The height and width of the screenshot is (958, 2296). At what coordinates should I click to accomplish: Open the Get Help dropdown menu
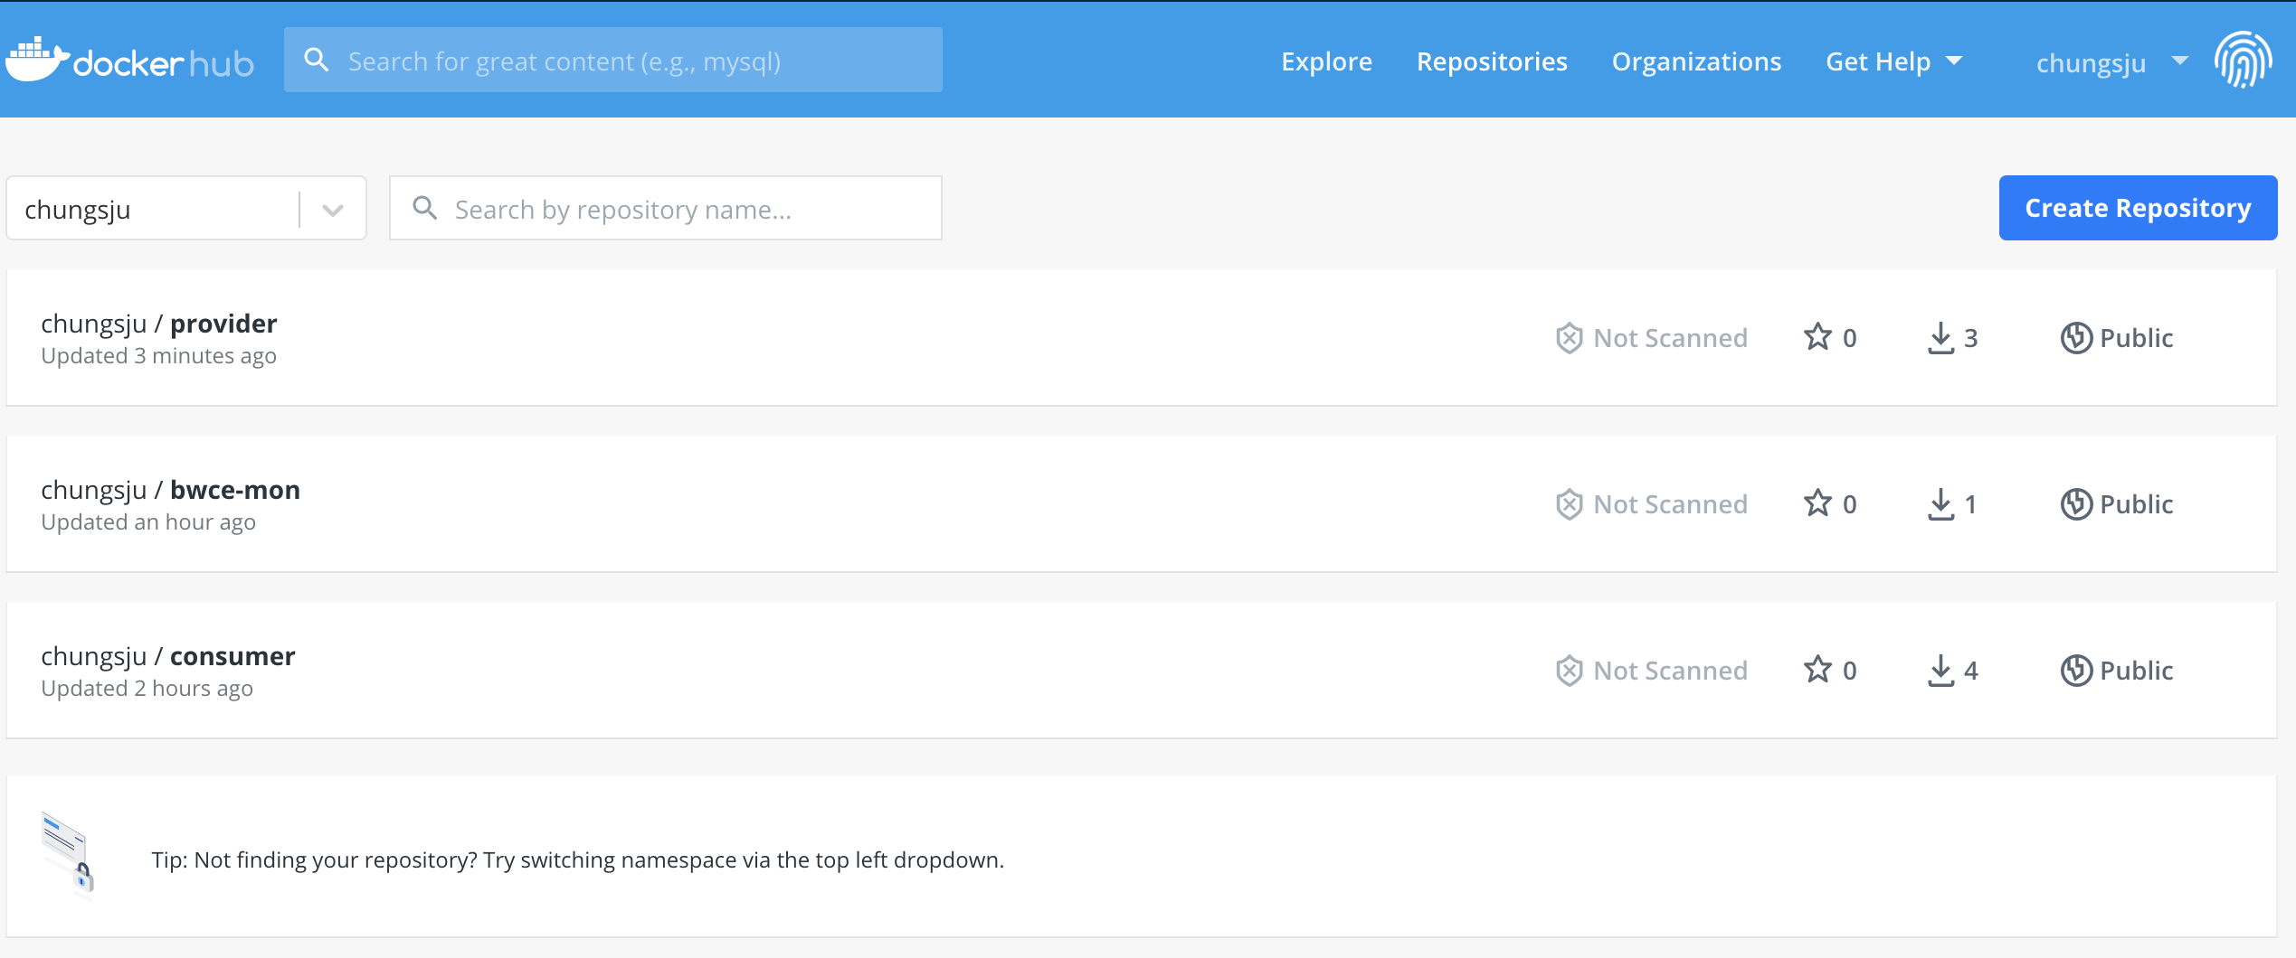coord(1893,61)
